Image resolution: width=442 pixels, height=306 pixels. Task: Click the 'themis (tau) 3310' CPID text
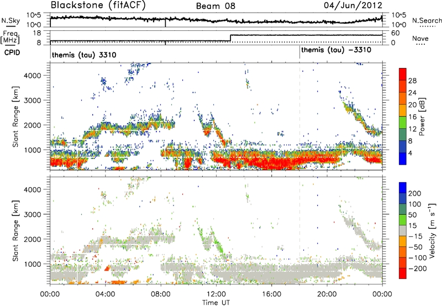[84, 55]
